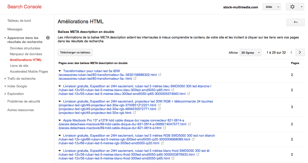308x163 pixels.
Task: Select Marqueur de données
Action: pyautogui.click(x=26, y=54)
